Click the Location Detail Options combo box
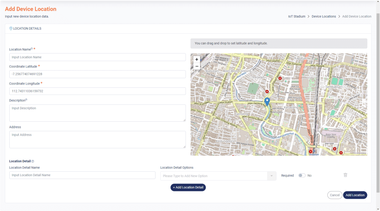380x211 pixels. [214, 176]
